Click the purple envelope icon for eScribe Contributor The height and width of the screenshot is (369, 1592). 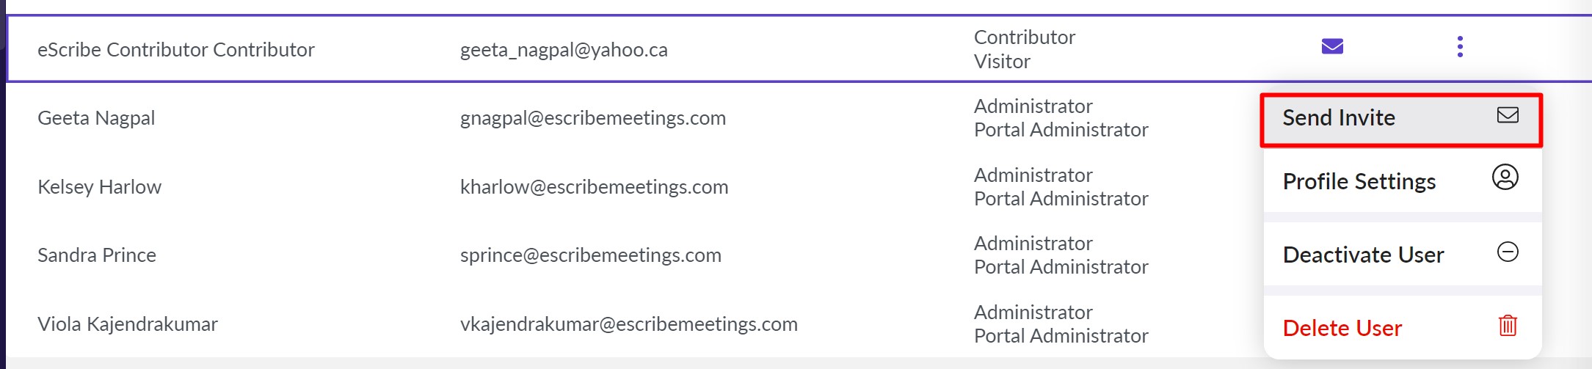click(1332, 46)
